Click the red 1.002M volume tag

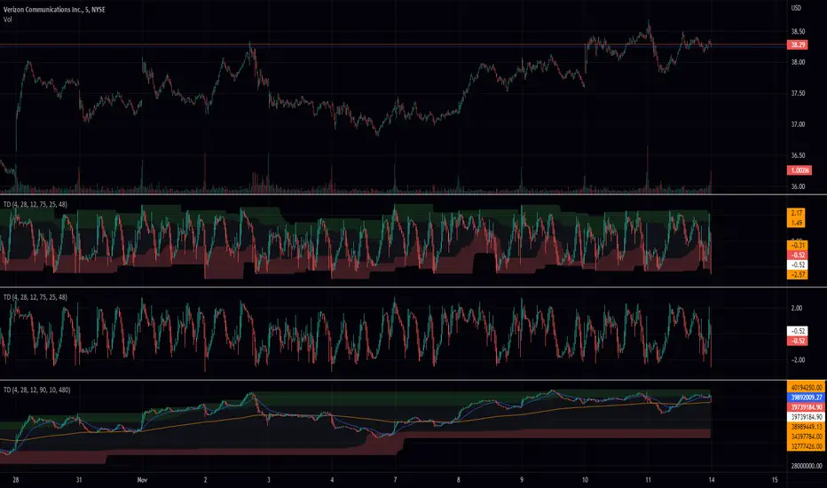click(x=799, y=170)
